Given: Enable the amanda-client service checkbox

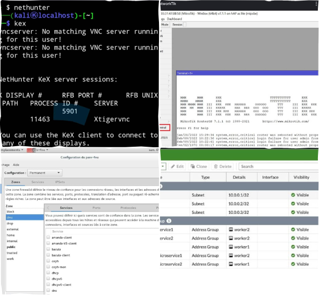Looking at the screenshot, I should click(48, 237).
